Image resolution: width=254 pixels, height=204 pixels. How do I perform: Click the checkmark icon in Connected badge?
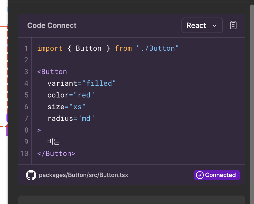pos(200,175)
